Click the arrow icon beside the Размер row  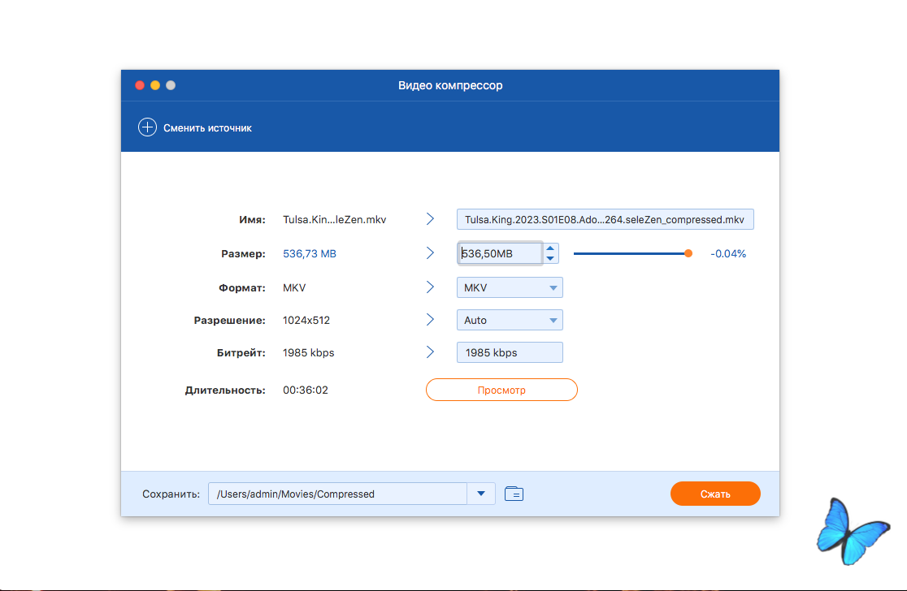pos(430,253)
